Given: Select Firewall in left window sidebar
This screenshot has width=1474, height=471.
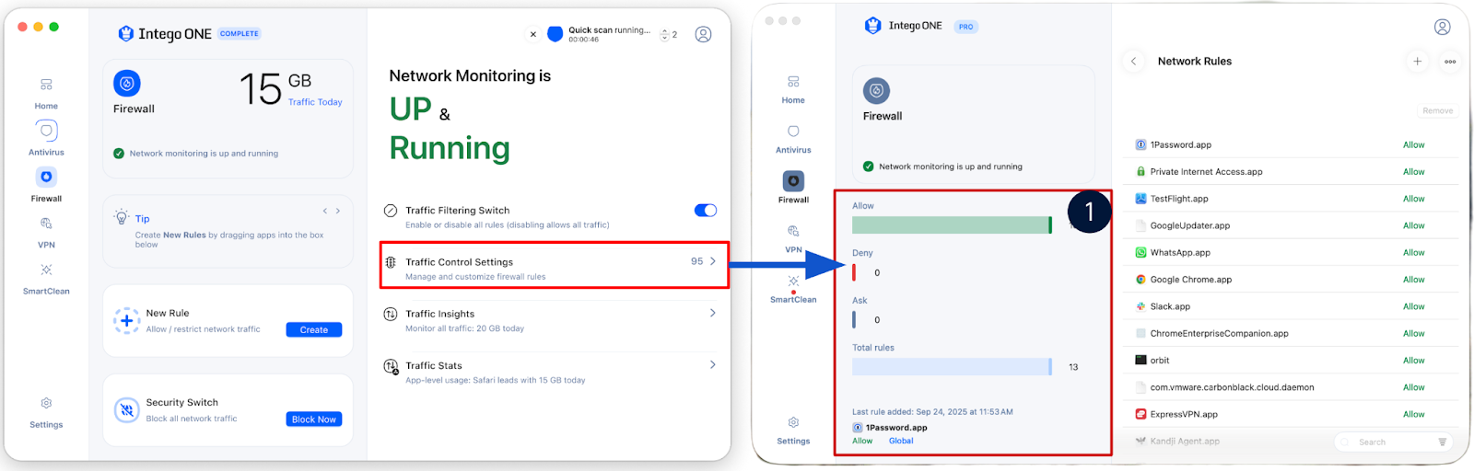Looking at the screenshot, I should (46, 184).
